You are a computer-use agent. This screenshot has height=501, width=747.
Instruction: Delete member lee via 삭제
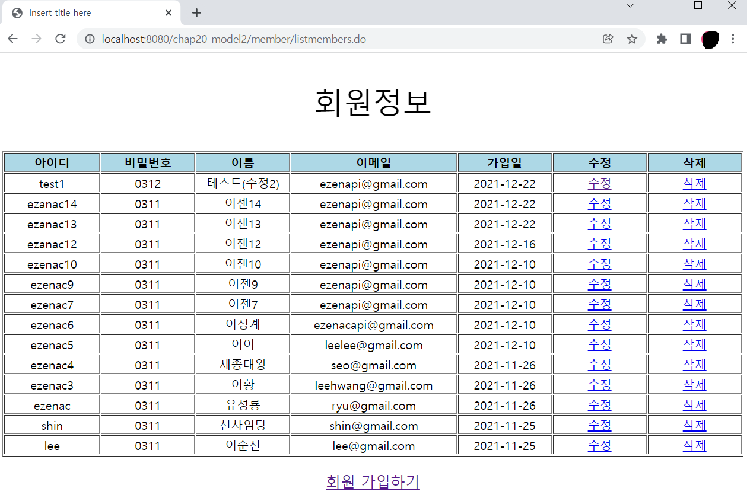pos(695,445)
